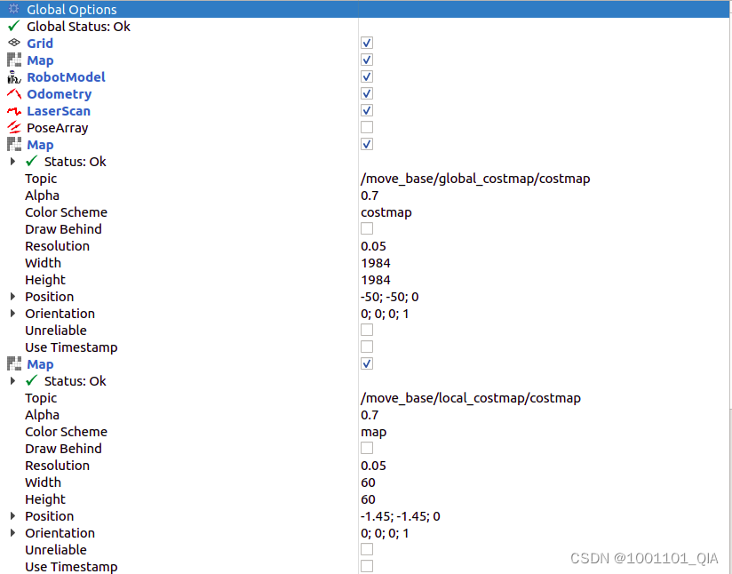
Task: Click the Global Status: Ok label
Action: pyautogui.click(x=78, y=27)
